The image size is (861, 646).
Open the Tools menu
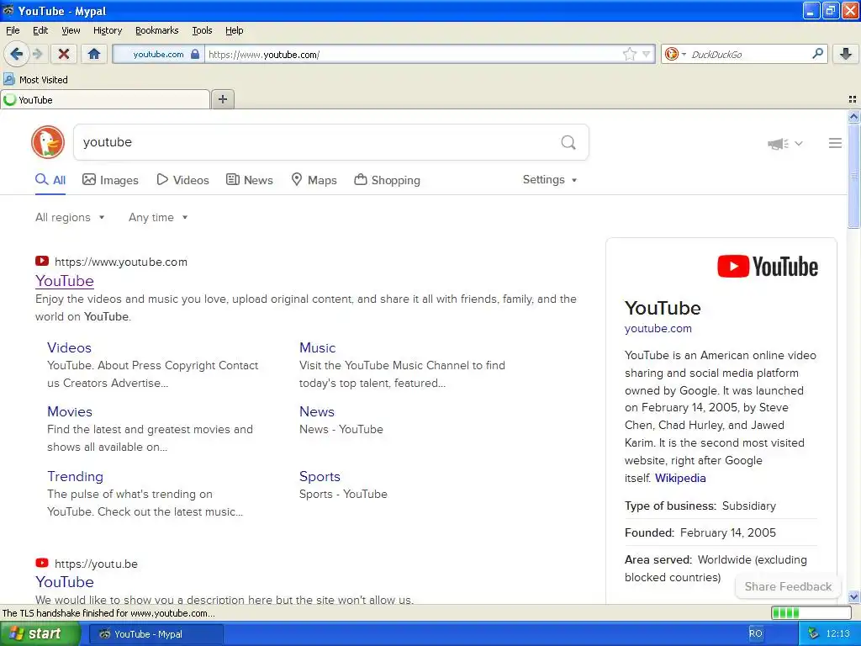202,30
